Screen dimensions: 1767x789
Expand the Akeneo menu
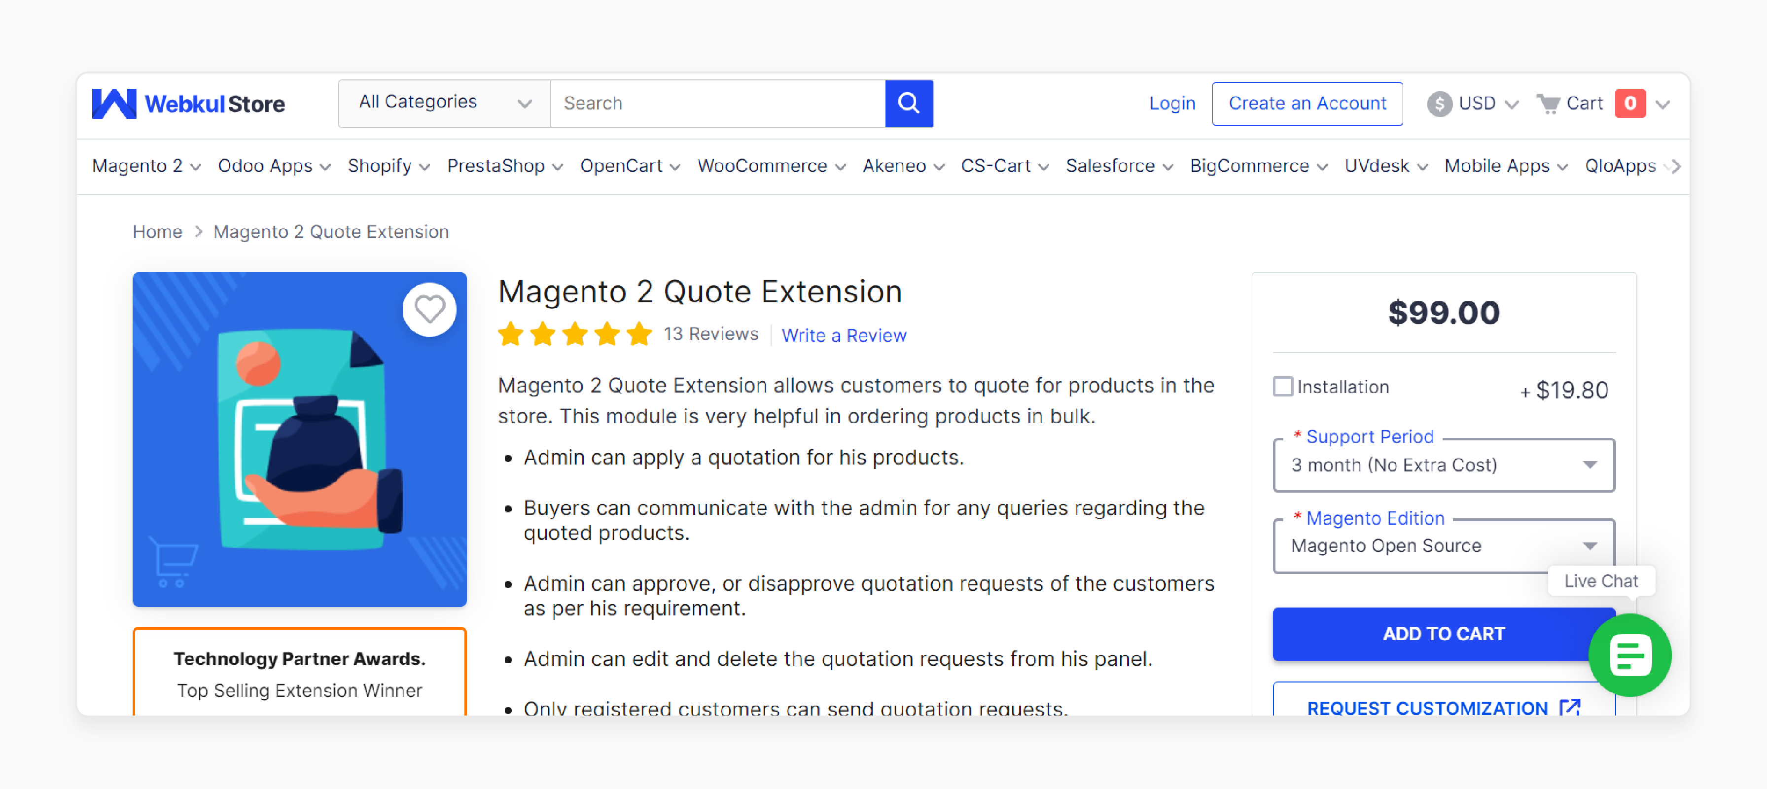tap(903, 166)
